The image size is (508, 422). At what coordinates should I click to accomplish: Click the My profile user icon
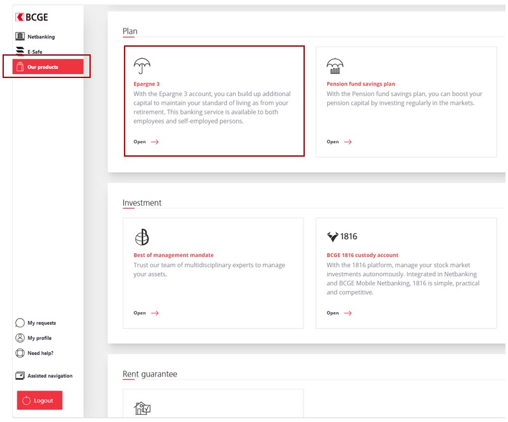click(20, 338)
